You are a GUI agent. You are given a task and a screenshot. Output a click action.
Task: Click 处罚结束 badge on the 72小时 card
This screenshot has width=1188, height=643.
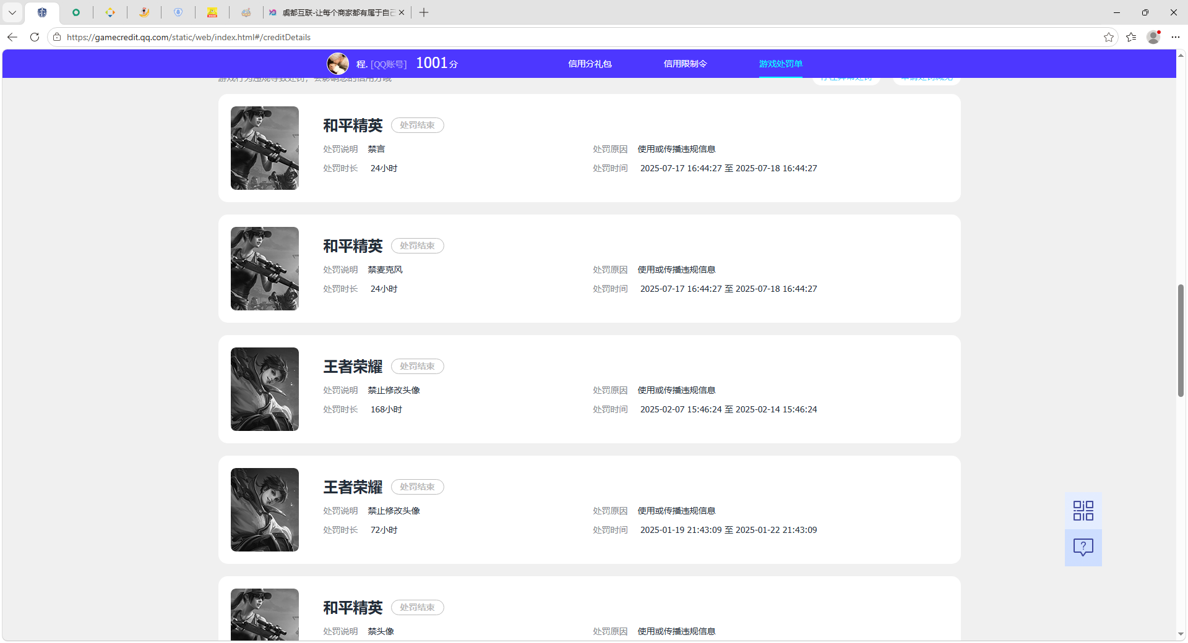click(x=418, y=487)
